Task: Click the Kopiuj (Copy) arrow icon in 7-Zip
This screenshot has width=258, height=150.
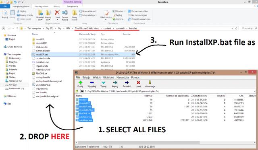Action: 115,82
